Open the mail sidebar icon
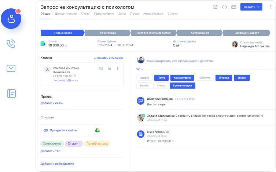The height and width of the screenshot is (172, 276). coord(11,68)
